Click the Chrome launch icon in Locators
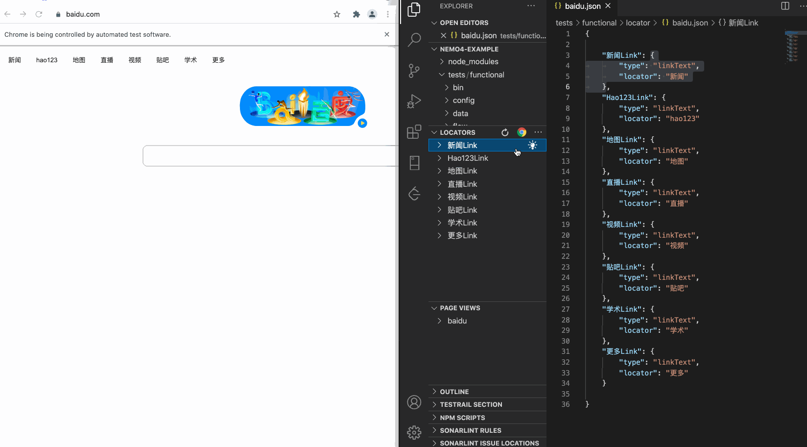 pos(522,132)
